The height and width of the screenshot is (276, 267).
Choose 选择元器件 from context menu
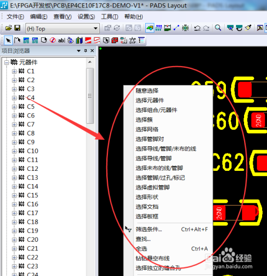click(x=150, y=100)
